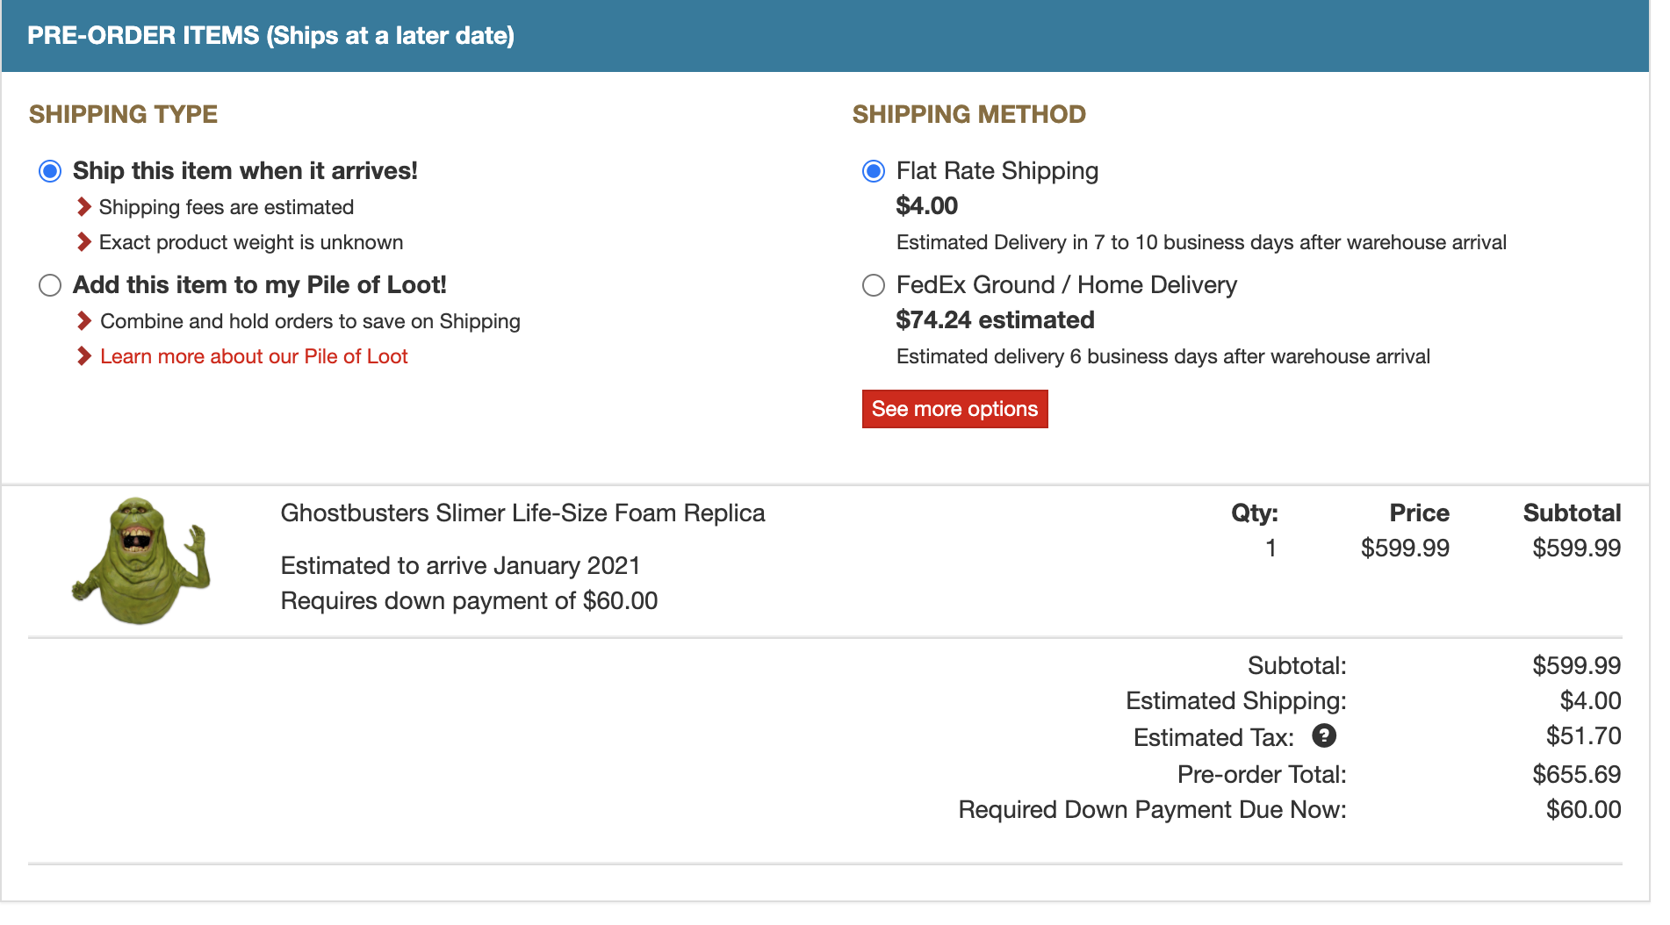The image size is (1670, 925).
Task: Click the See more options button
Action: (x=954, y=409)
